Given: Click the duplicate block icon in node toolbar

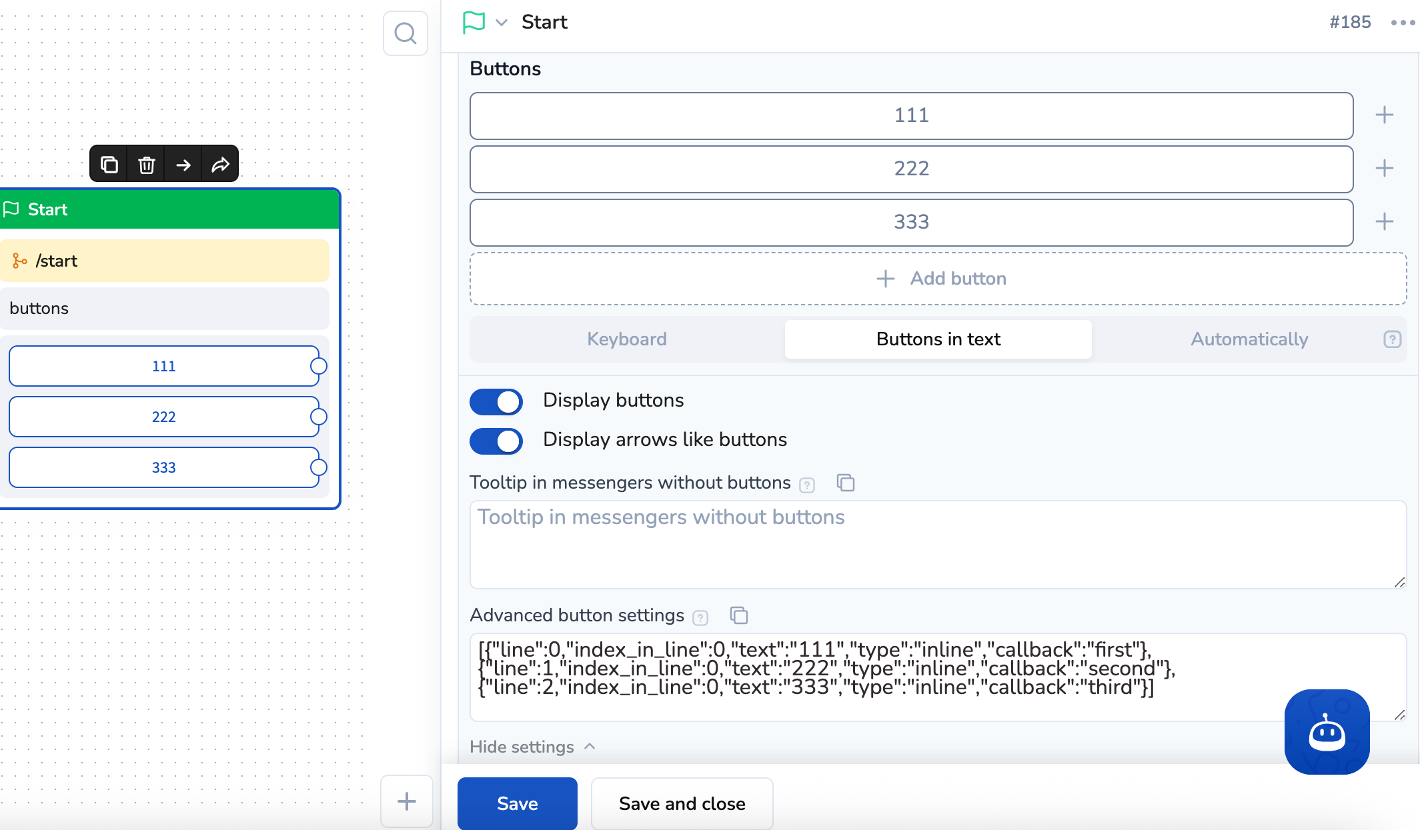Looking at the screenshot, I should point(109,164).
